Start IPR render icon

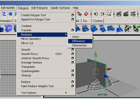click(x=126, y=14)
